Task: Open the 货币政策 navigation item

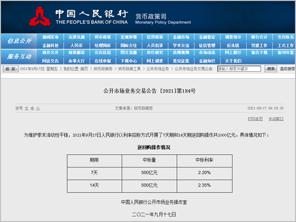Action: 102,37
